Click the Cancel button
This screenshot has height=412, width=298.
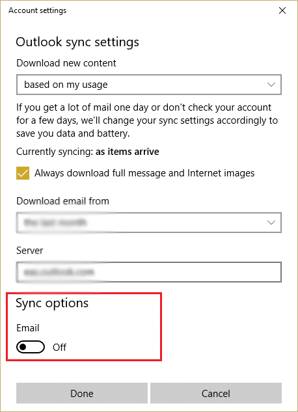click(x=216, y=393)
